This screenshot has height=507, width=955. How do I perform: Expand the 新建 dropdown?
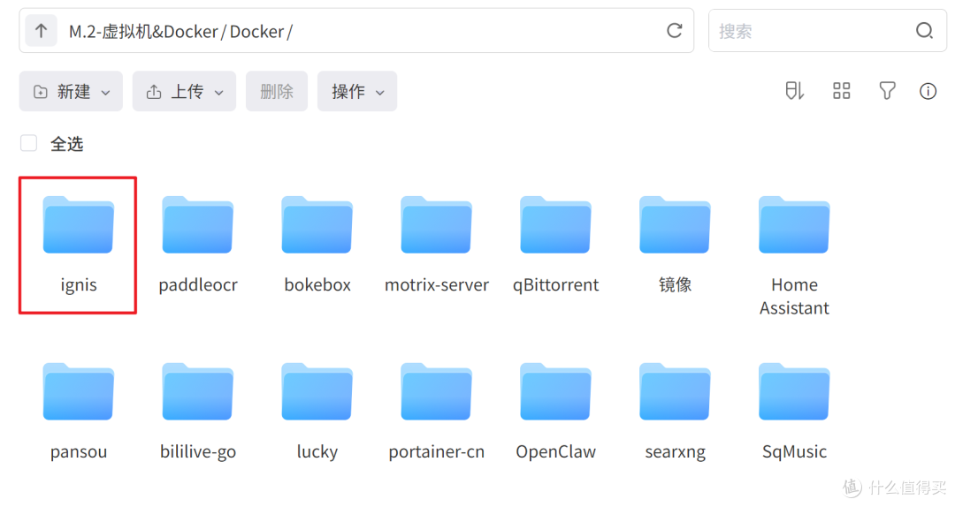71,91
